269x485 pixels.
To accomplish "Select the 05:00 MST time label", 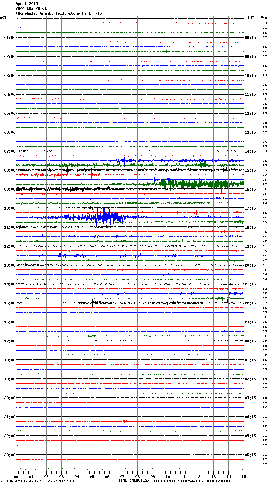I will [x=10, y=114].
